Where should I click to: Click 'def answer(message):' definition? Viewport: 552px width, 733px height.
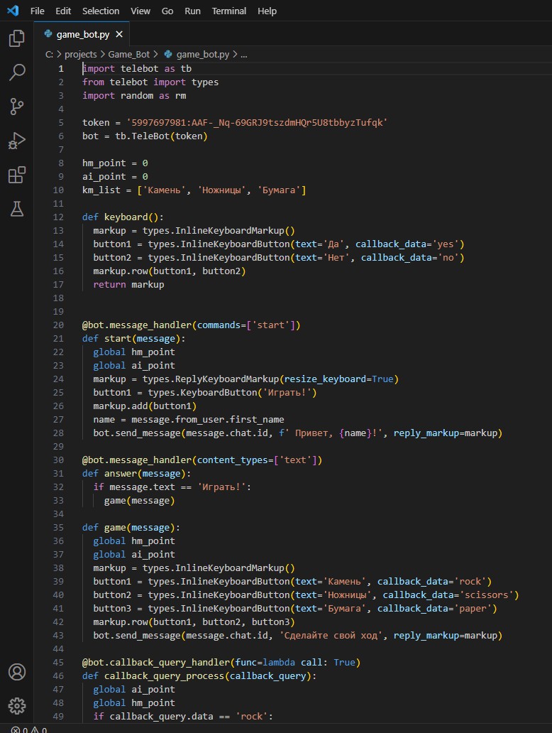coord(136,474)
